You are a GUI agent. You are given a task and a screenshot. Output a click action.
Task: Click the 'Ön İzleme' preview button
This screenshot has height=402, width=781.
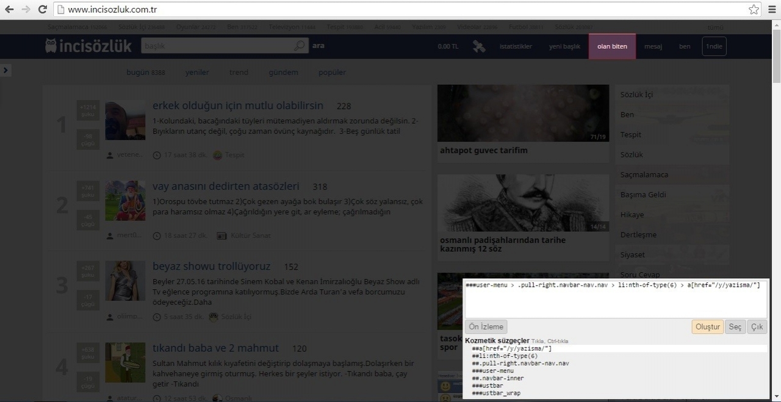tap(486, 327)
